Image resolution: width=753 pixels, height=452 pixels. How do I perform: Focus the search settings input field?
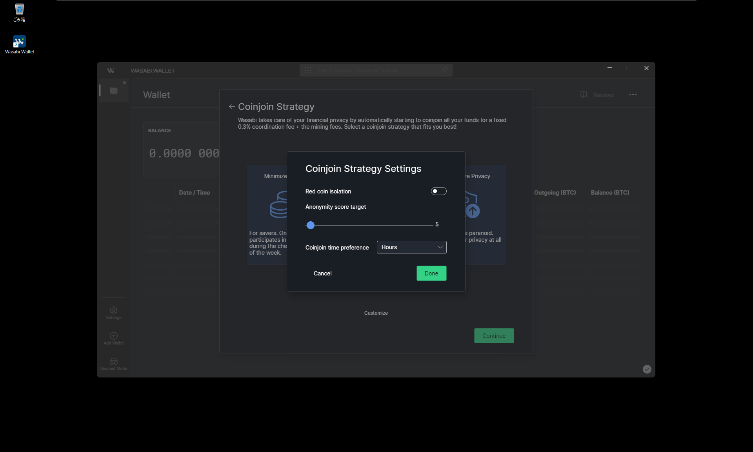click(376, 70)
